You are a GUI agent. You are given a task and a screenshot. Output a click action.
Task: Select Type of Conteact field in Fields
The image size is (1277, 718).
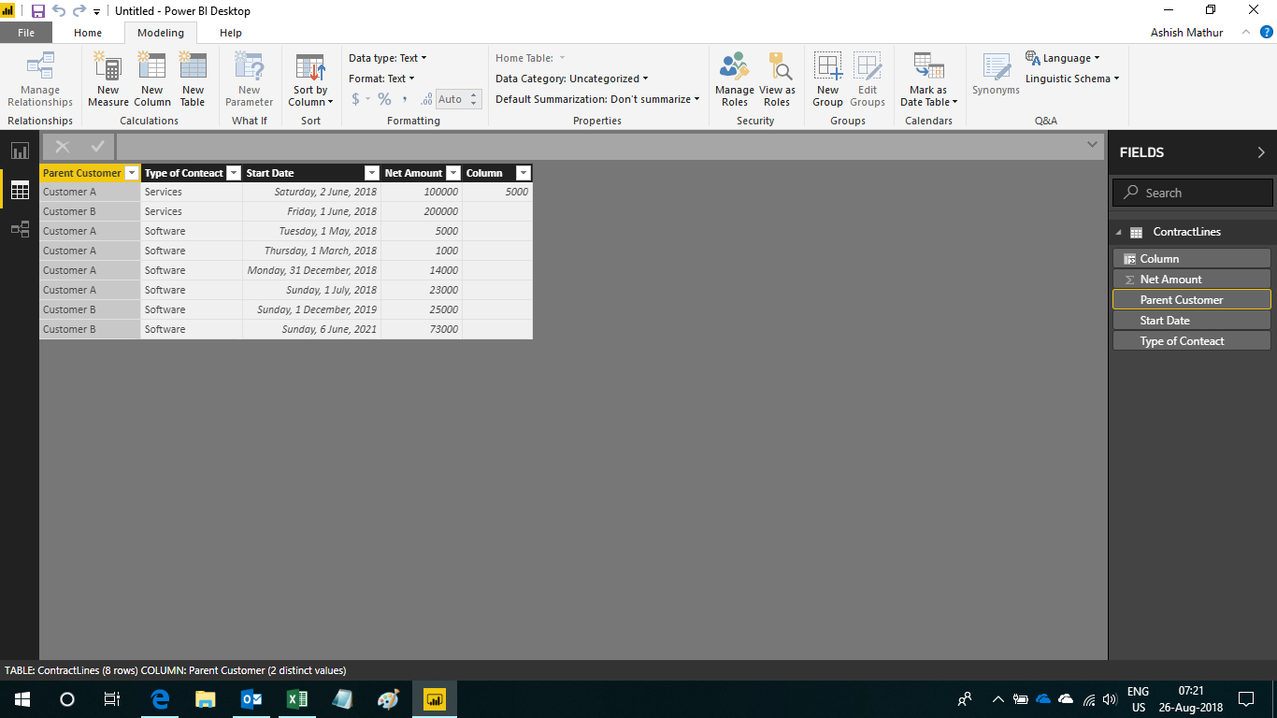coord(1191,341)
